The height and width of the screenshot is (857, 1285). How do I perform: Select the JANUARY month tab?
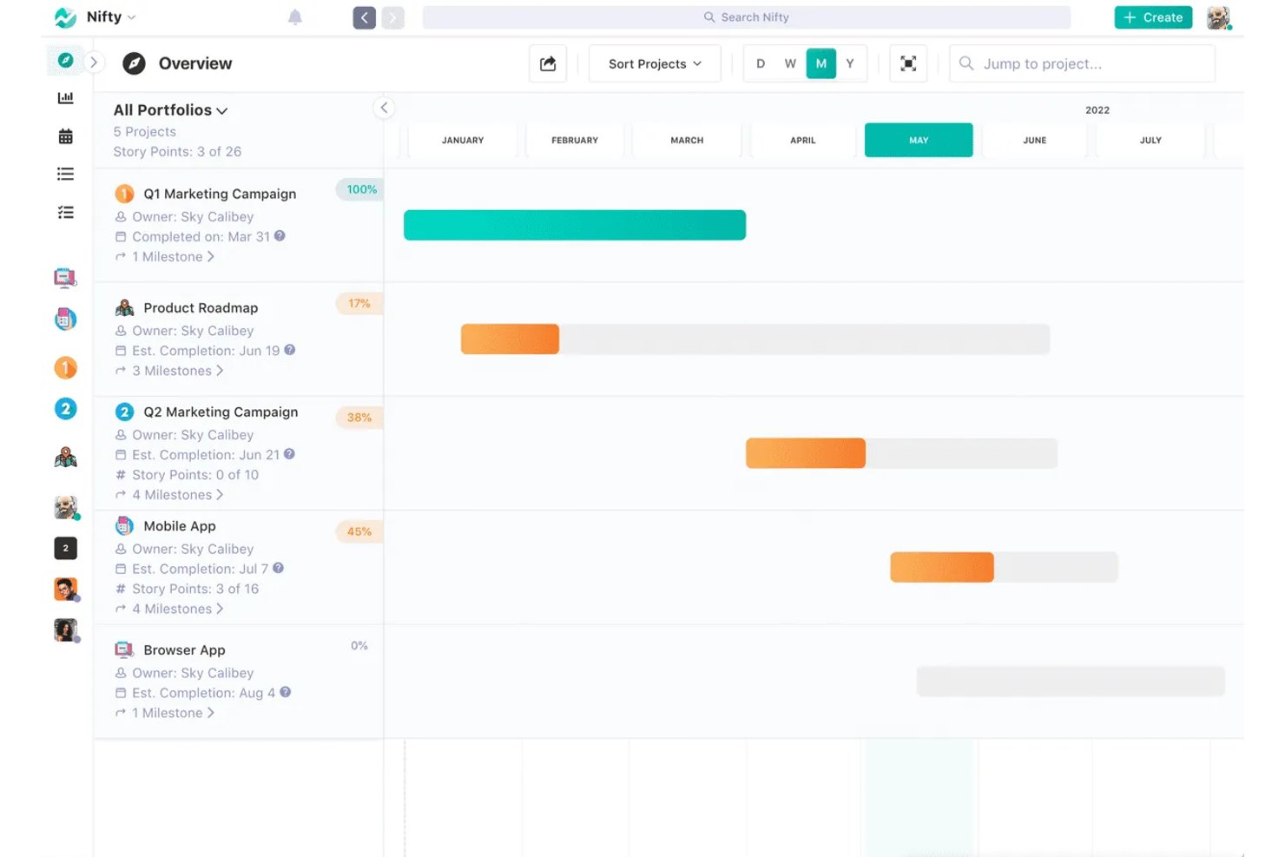pos(463,140)
